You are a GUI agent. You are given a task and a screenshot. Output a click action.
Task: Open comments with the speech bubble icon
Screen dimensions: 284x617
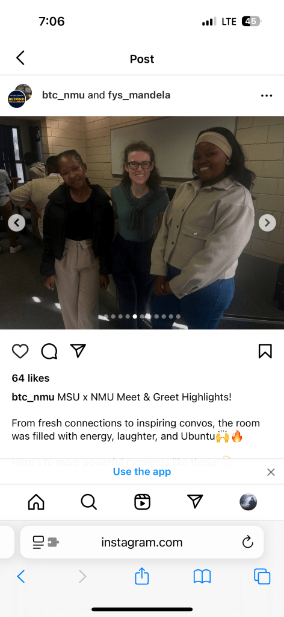[49, 351]
